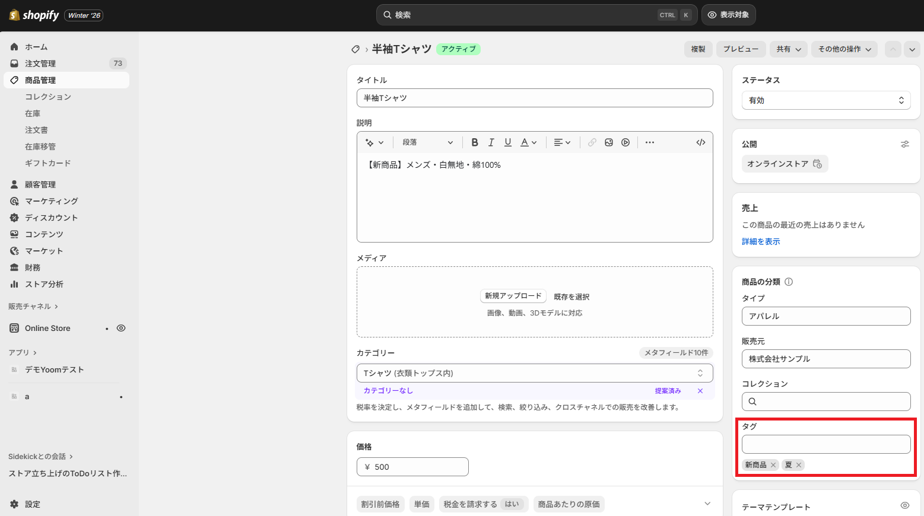Open the その他の操作 dropdown
Image resolution: width=924 pixels, height=516 pixels.
pos(844,49)
